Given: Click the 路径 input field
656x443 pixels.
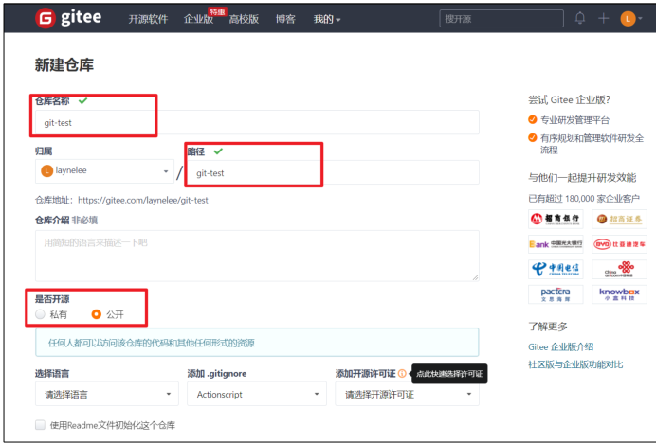Looking at the screenshot, I should [x=333, y=172].
